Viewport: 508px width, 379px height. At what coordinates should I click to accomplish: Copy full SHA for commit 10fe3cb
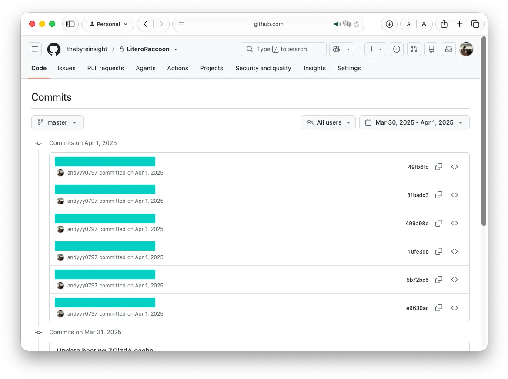(x=439, y=252)
